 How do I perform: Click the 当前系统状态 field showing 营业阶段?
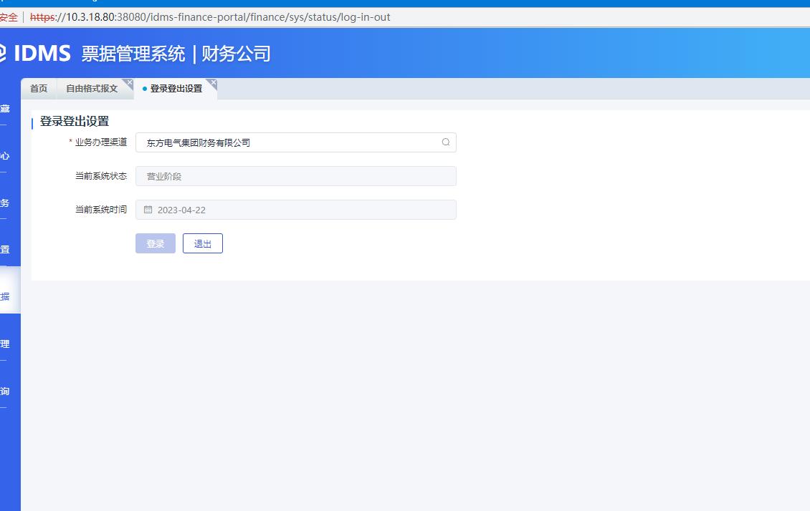tap(295, 176)
